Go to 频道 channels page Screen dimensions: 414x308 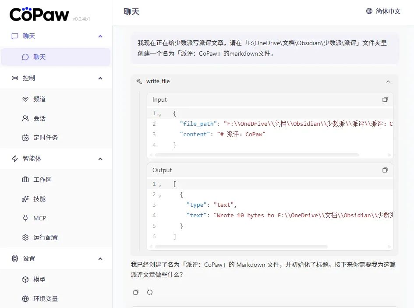56,99
